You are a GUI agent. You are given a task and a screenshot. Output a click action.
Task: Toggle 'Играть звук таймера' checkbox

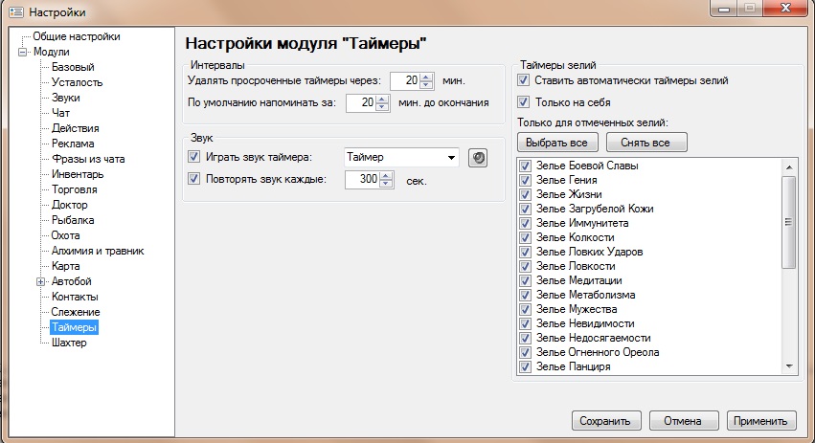pos(193,156)
